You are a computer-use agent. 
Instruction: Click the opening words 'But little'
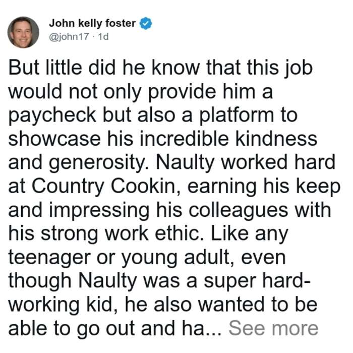point(45,68)
